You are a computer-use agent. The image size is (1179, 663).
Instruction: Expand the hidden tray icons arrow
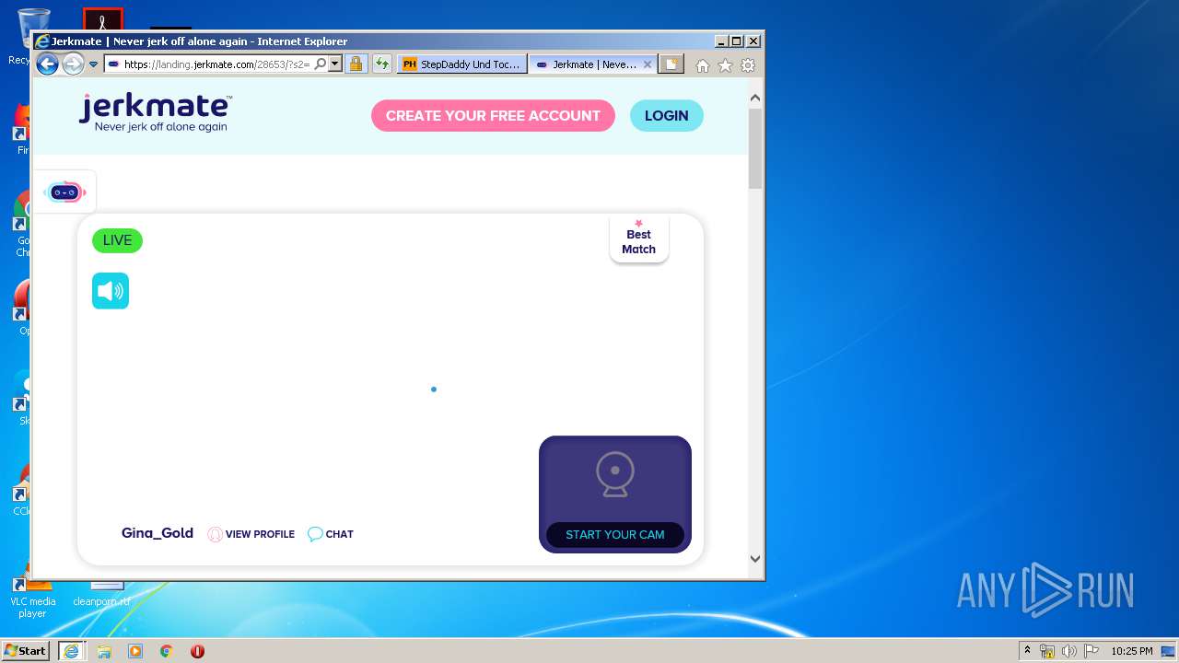click(1027, 651)
